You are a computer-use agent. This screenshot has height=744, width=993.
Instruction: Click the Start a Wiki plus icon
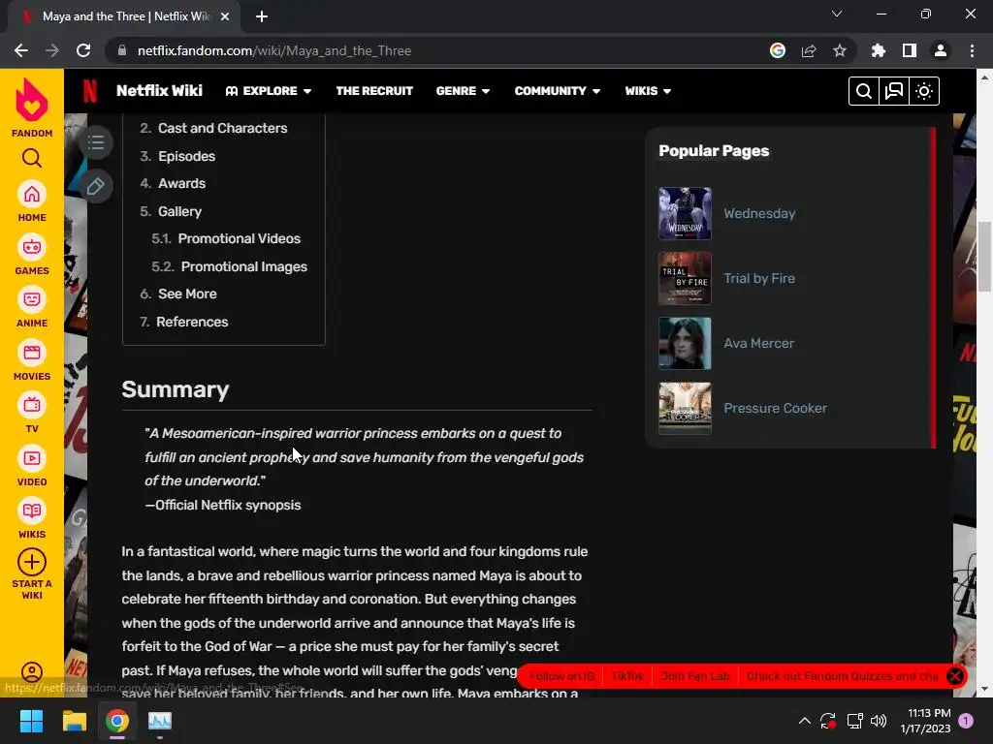32,562
